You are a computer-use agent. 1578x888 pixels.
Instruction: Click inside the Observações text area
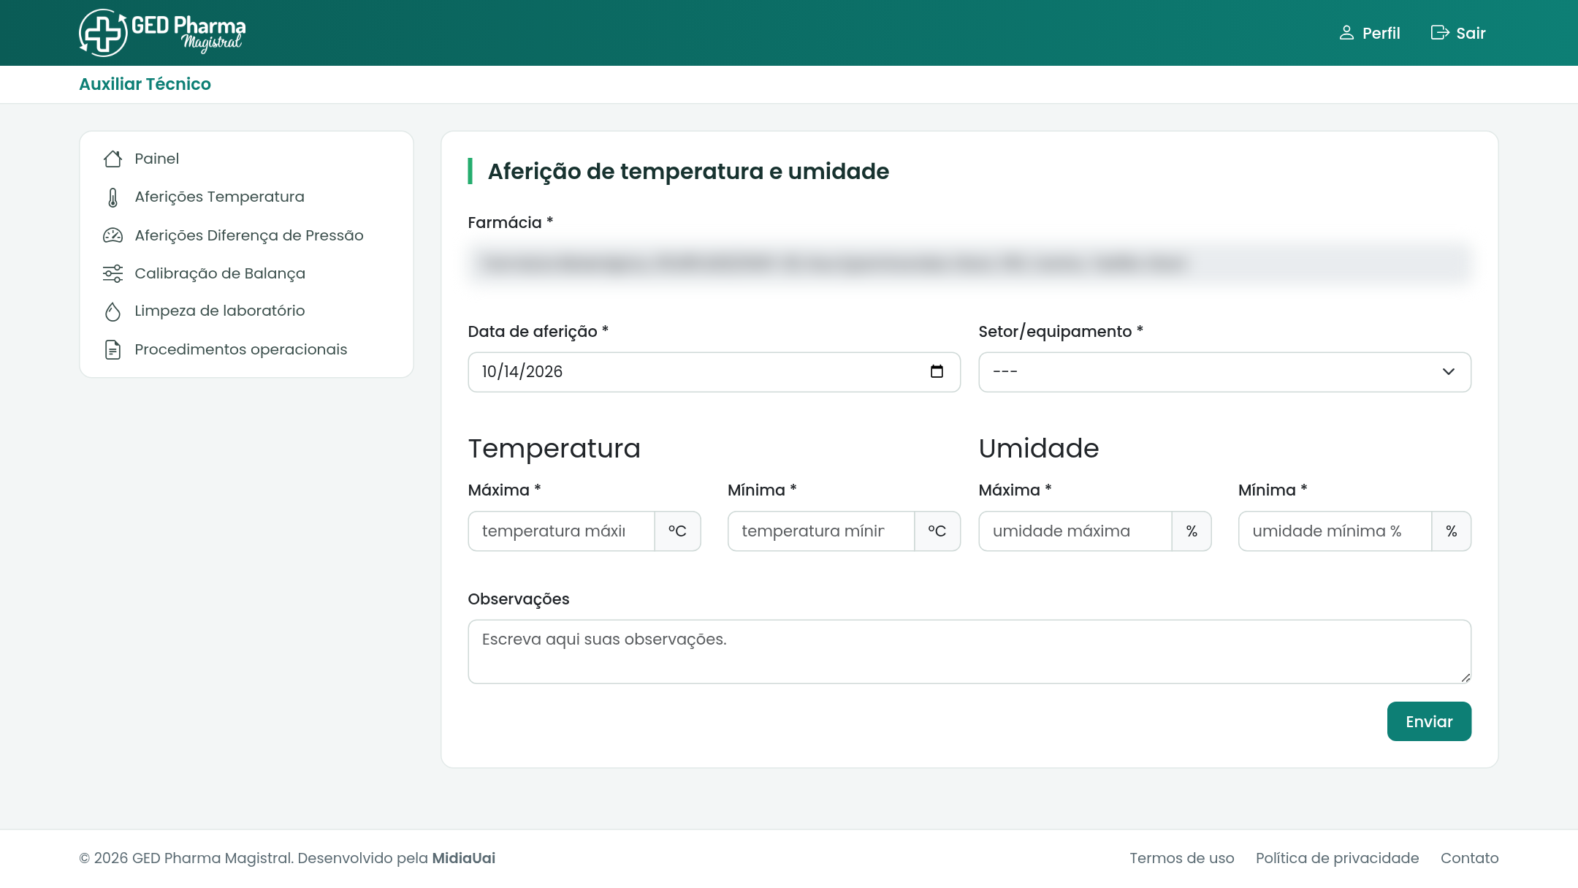(969, 652)
